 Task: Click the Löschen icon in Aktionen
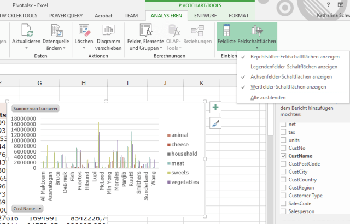84,30
